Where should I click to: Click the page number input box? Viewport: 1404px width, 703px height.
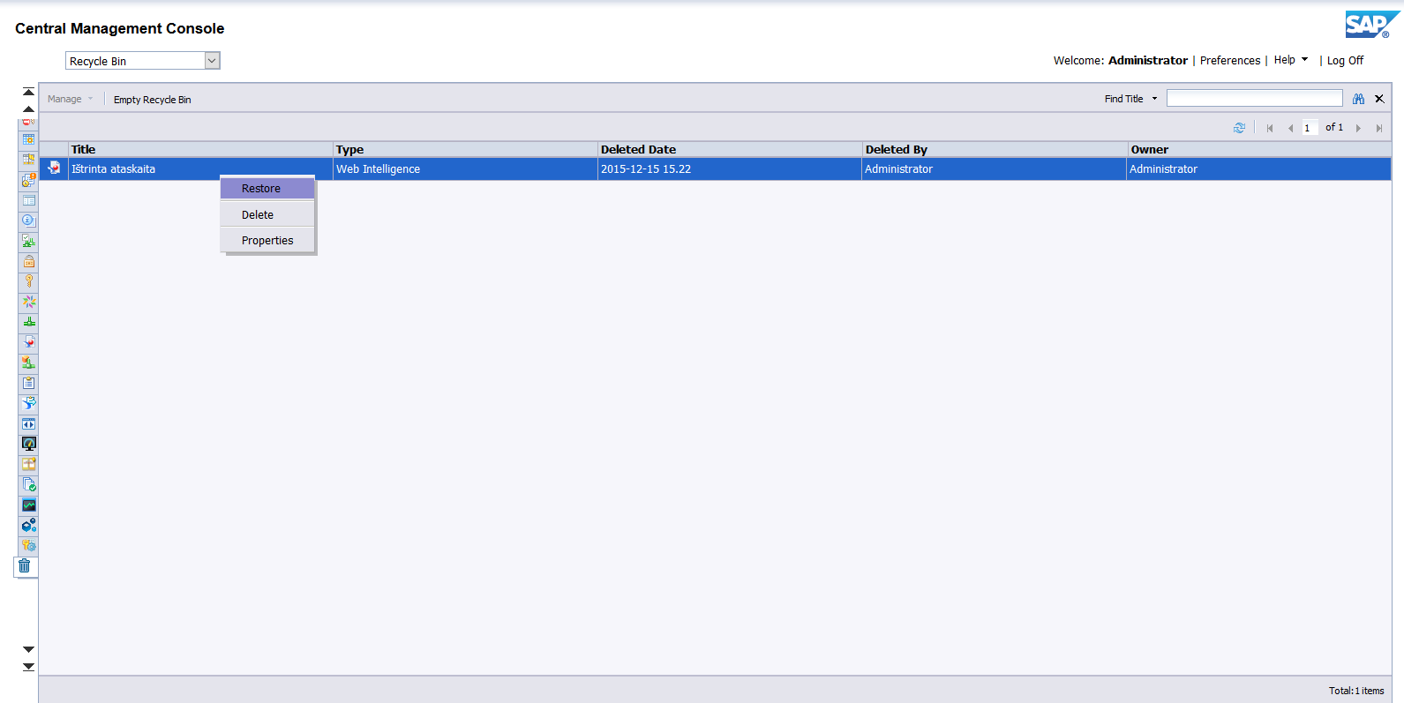(1310, 128)
